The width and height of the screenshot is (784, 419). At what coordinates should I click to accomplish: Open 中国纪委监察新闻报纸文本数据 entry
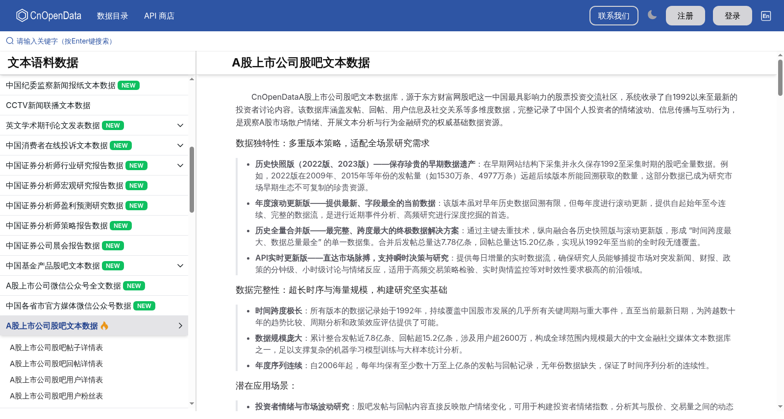point(94,85)
